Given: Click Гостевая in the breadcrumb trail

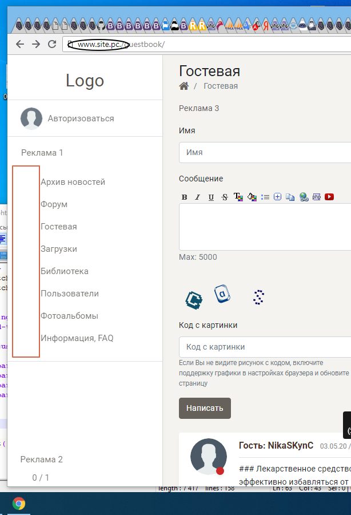Looking at the screenshot, I should [x=221, y=86].
